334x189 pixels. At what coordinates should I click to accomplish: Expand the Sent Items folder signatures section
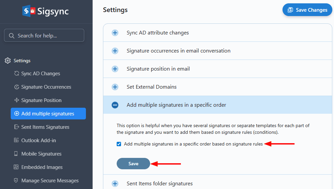click(x=115, y=184)
